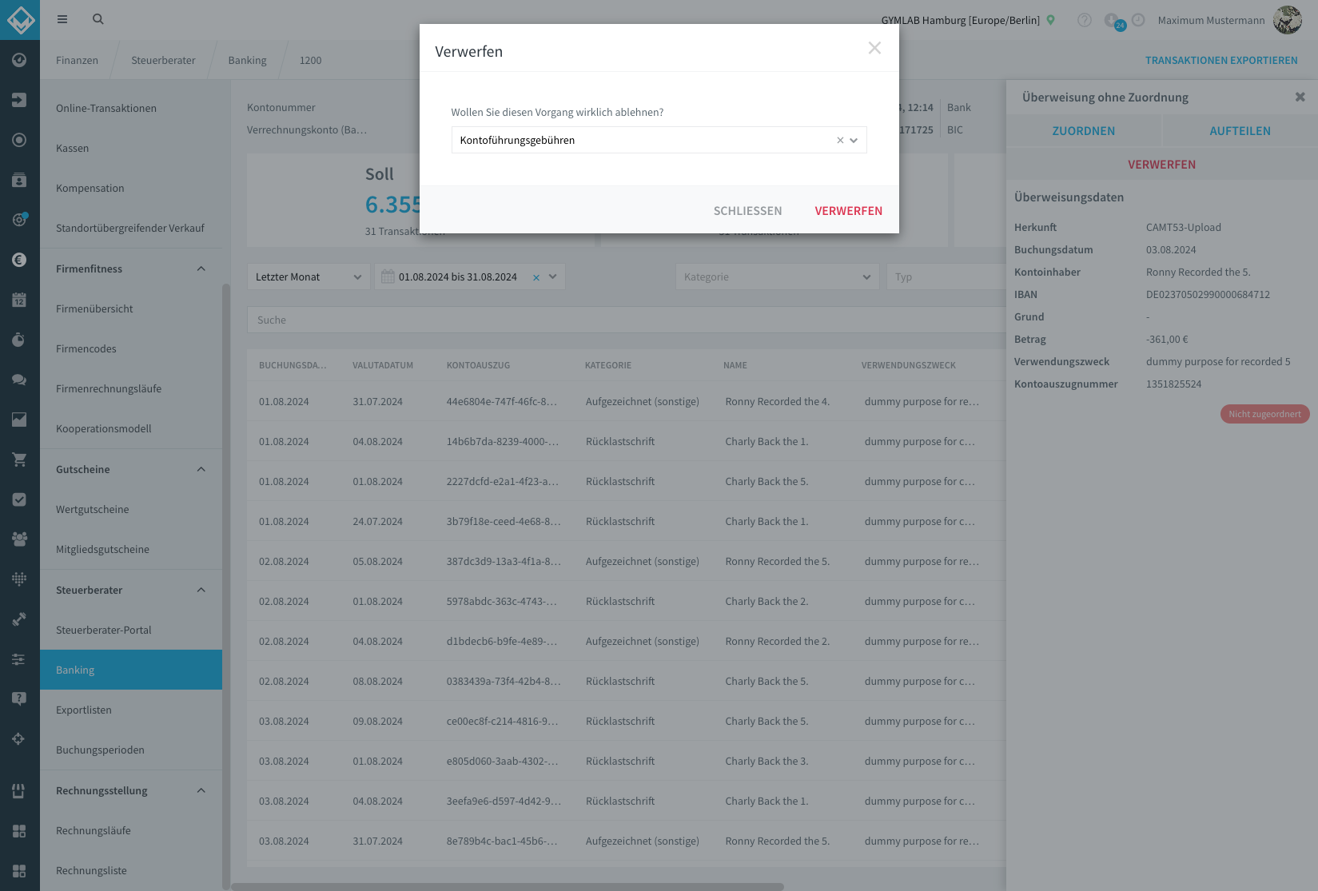Screen dimensions: 1318x891
Task: Click the sidebar vertical scrollbar
Action: click(226, 585)
